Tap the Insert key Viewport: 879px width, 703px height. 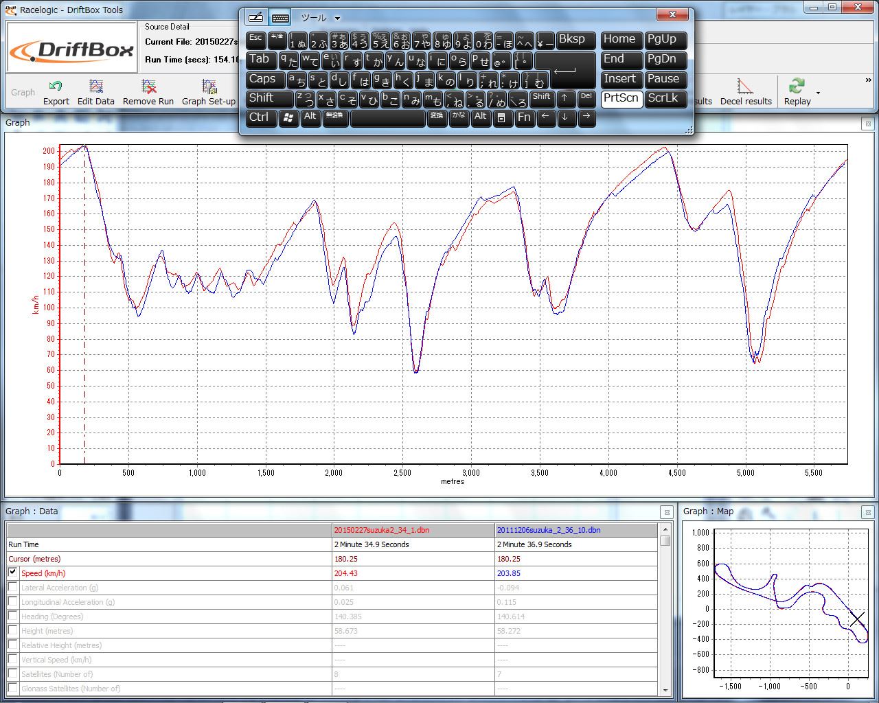click(621, 79)
